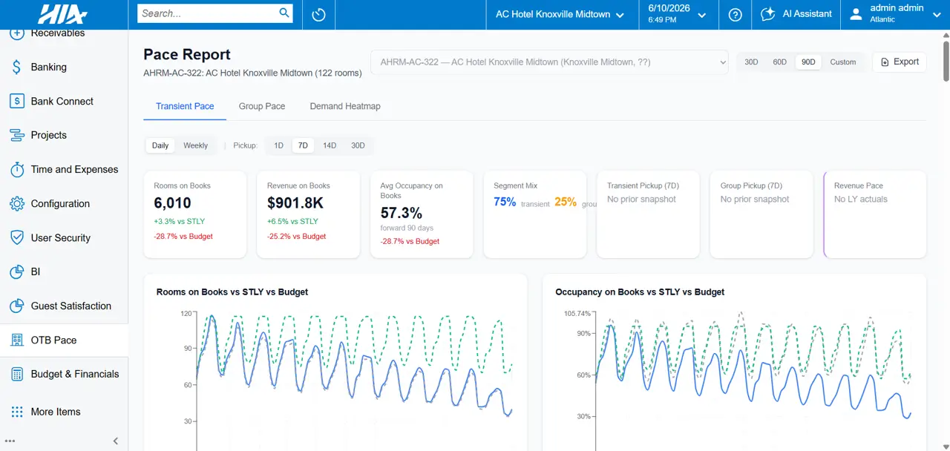This screenshot has height=451, width=950.
Task: Click the Receivables plus icon
Action: 17,33
